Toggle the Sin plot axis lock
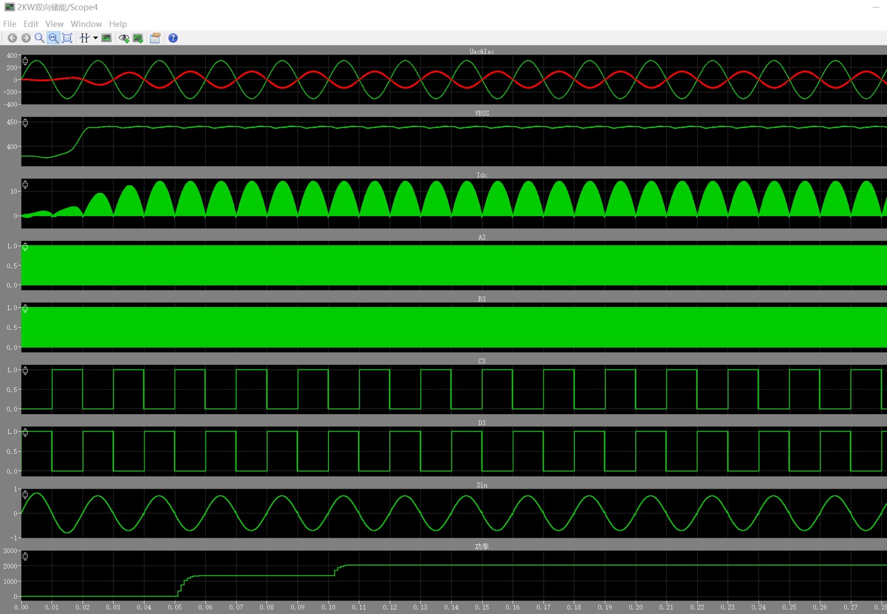Viewport: 887px width, 614px height. pyautogui.click(x=25, y=494)
